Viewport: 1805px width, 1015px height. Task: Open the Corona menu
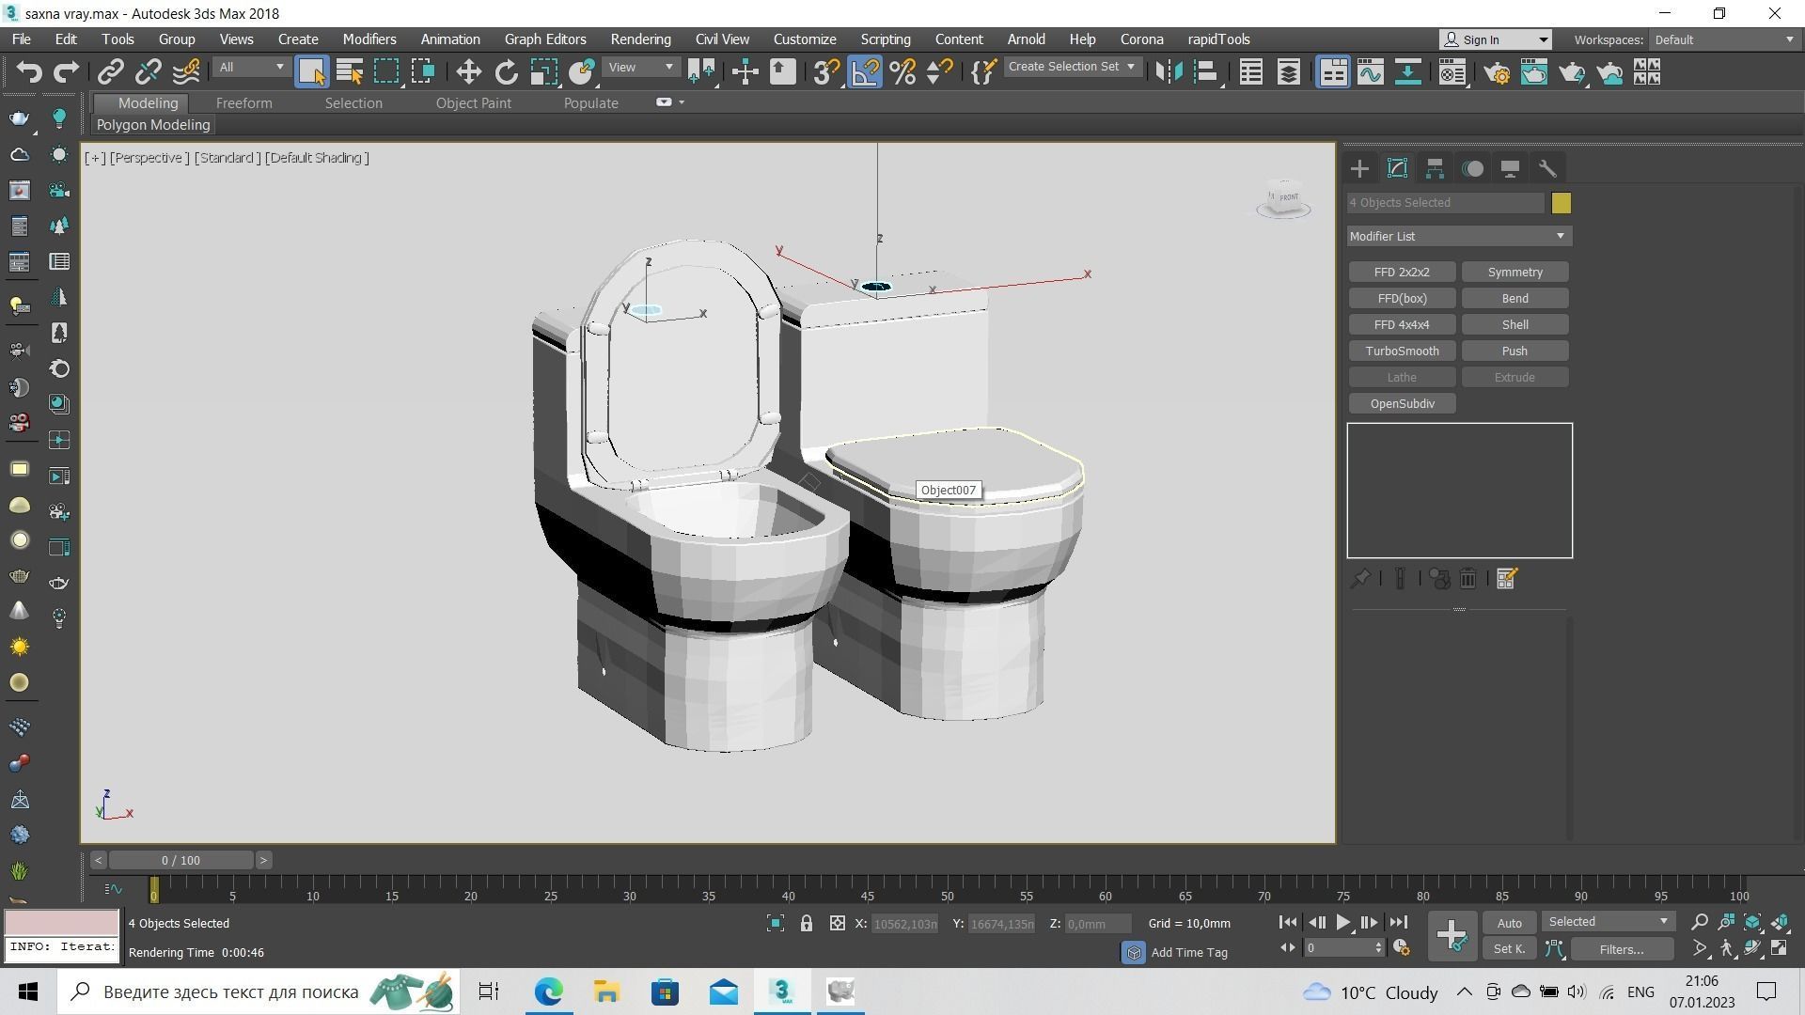click(1141, 39)
